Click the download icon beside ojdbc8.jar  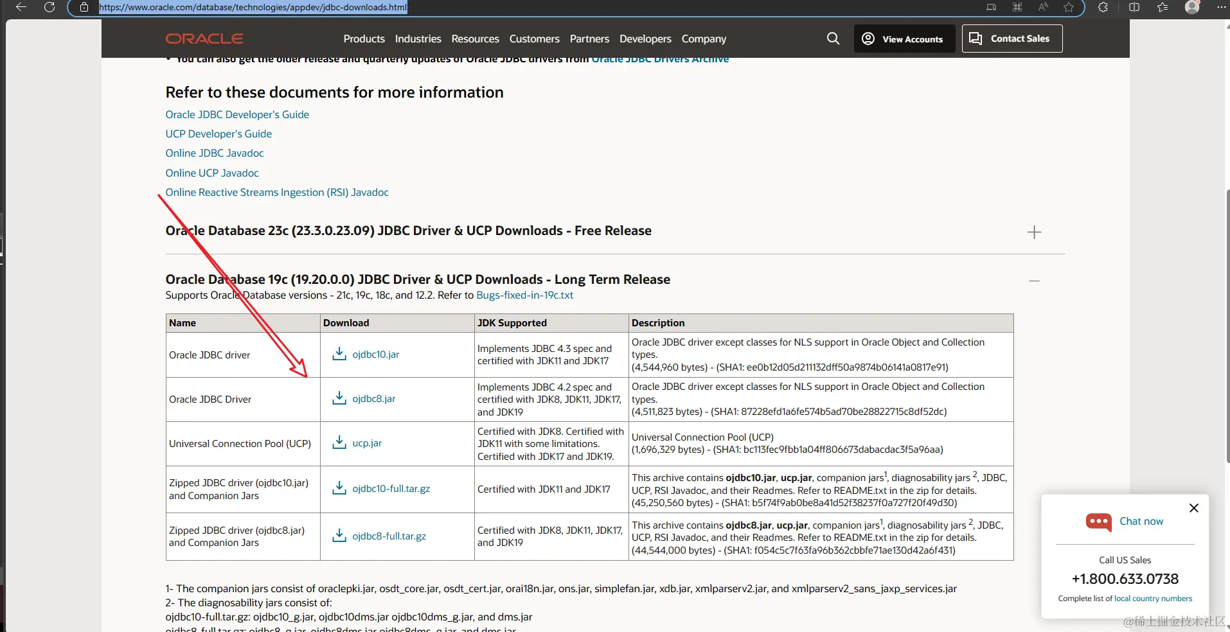pyautogui.click(x=339, y=398)
